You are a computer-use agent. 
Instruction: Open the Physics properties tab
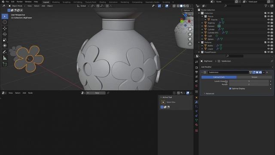[x=196, y=111]
